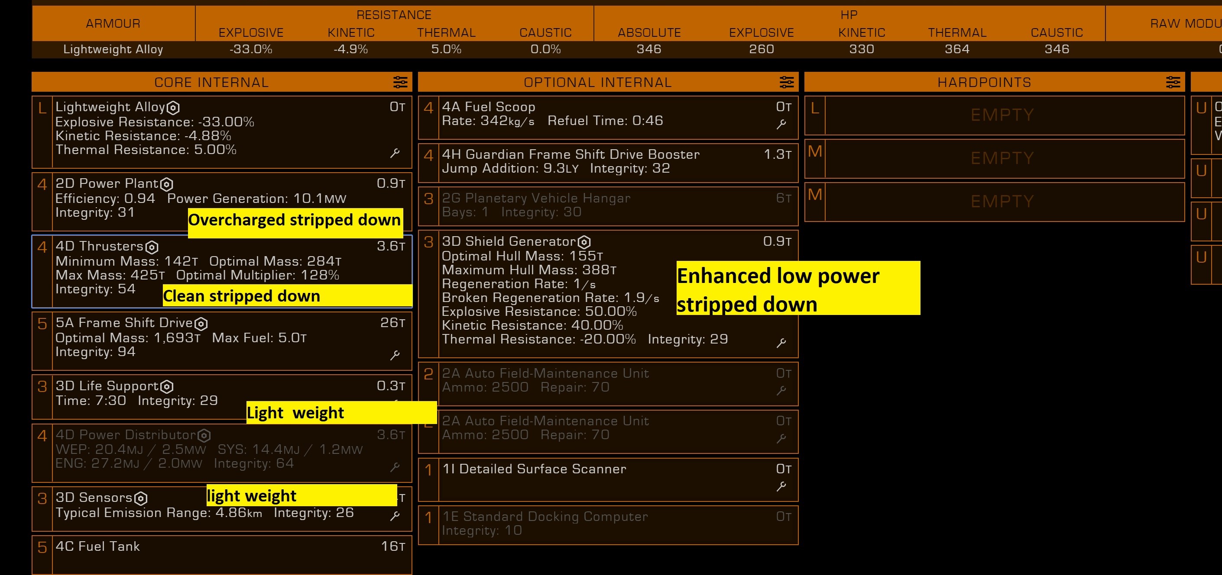Click the wrench icon on 1I Detailed Surface Scanner
Screen dimensions: 1222x575
pyautogui.click(x=781, y=486)
